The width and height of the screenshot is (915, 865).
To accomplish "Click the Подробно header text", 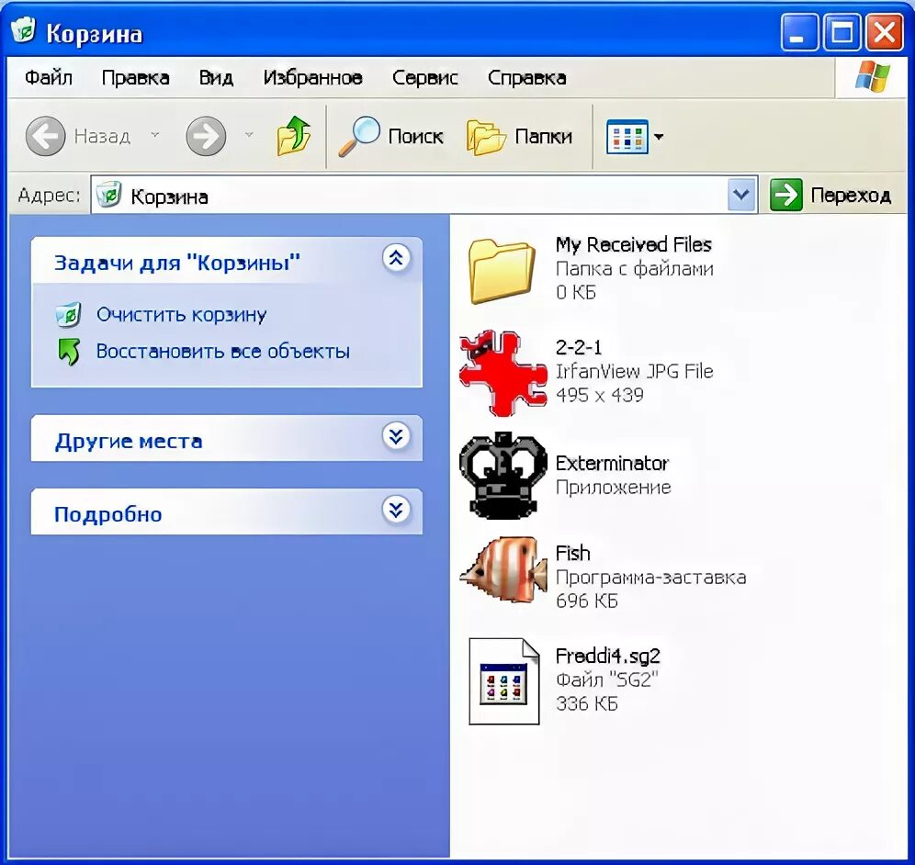I will (x=108, y=514).
